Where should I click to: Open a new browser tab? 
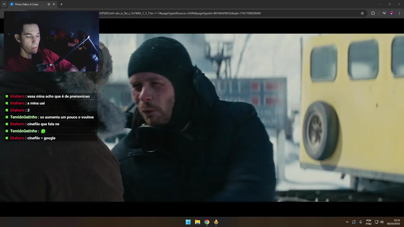(x=61, y=4)
